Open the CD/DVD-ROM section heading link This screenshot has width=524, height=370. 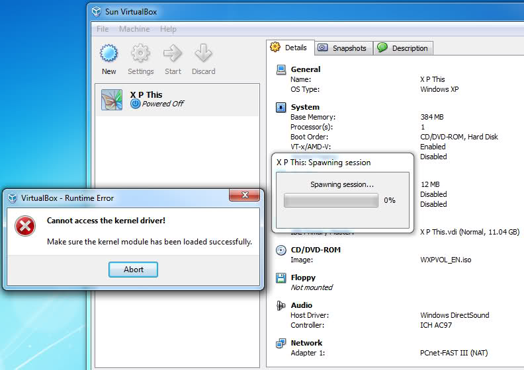coord(316,250)
